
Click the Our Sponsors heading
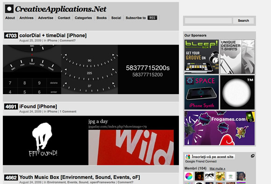click(195, 35)
